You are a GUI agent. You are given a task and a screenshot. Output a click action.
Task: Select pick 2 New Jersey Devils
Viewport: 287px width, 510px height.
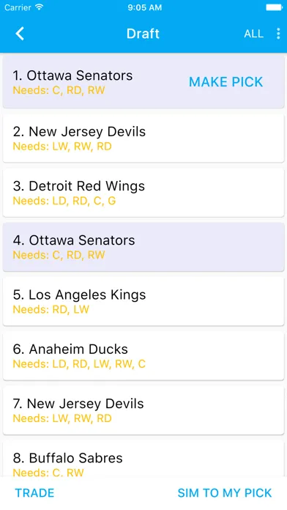(143, 138)
